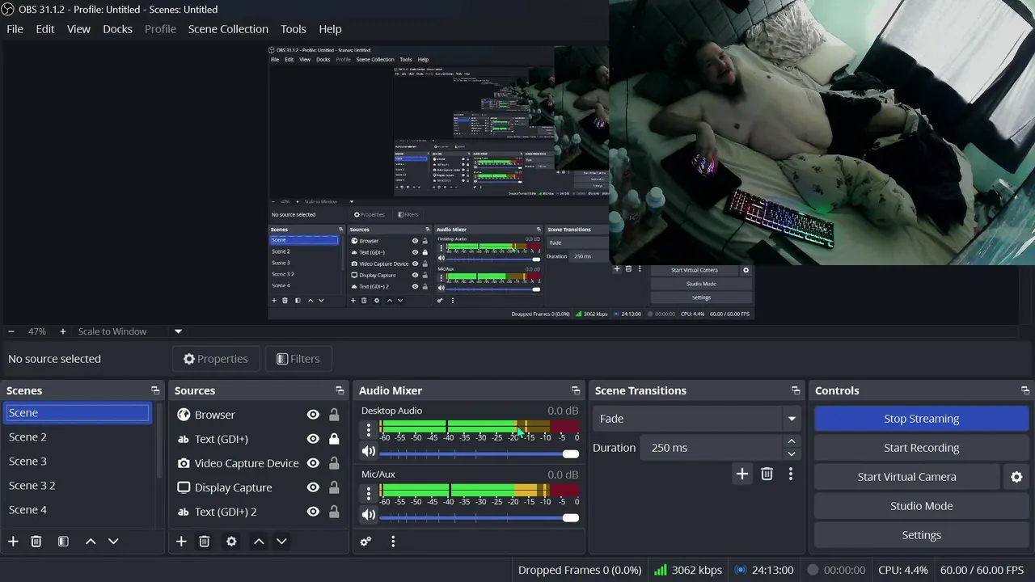
Task: Adjust the Desktop Audio volume slider
Action: (x=479, y=453)
